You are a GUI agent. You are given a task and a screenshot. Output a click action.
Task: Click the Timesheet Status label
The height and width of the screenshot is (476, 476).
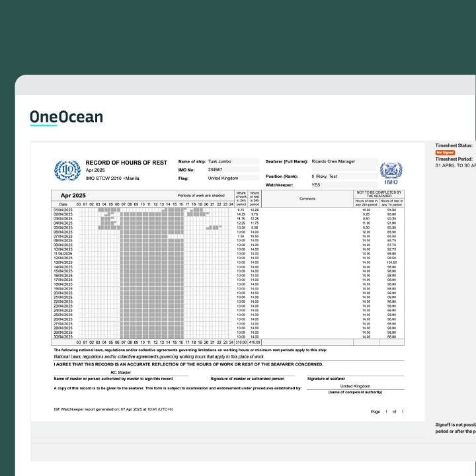point(454,145)
